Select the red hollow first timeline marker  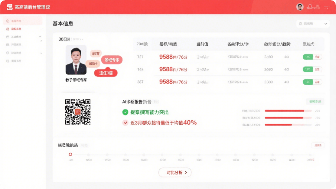coord(70,154)
